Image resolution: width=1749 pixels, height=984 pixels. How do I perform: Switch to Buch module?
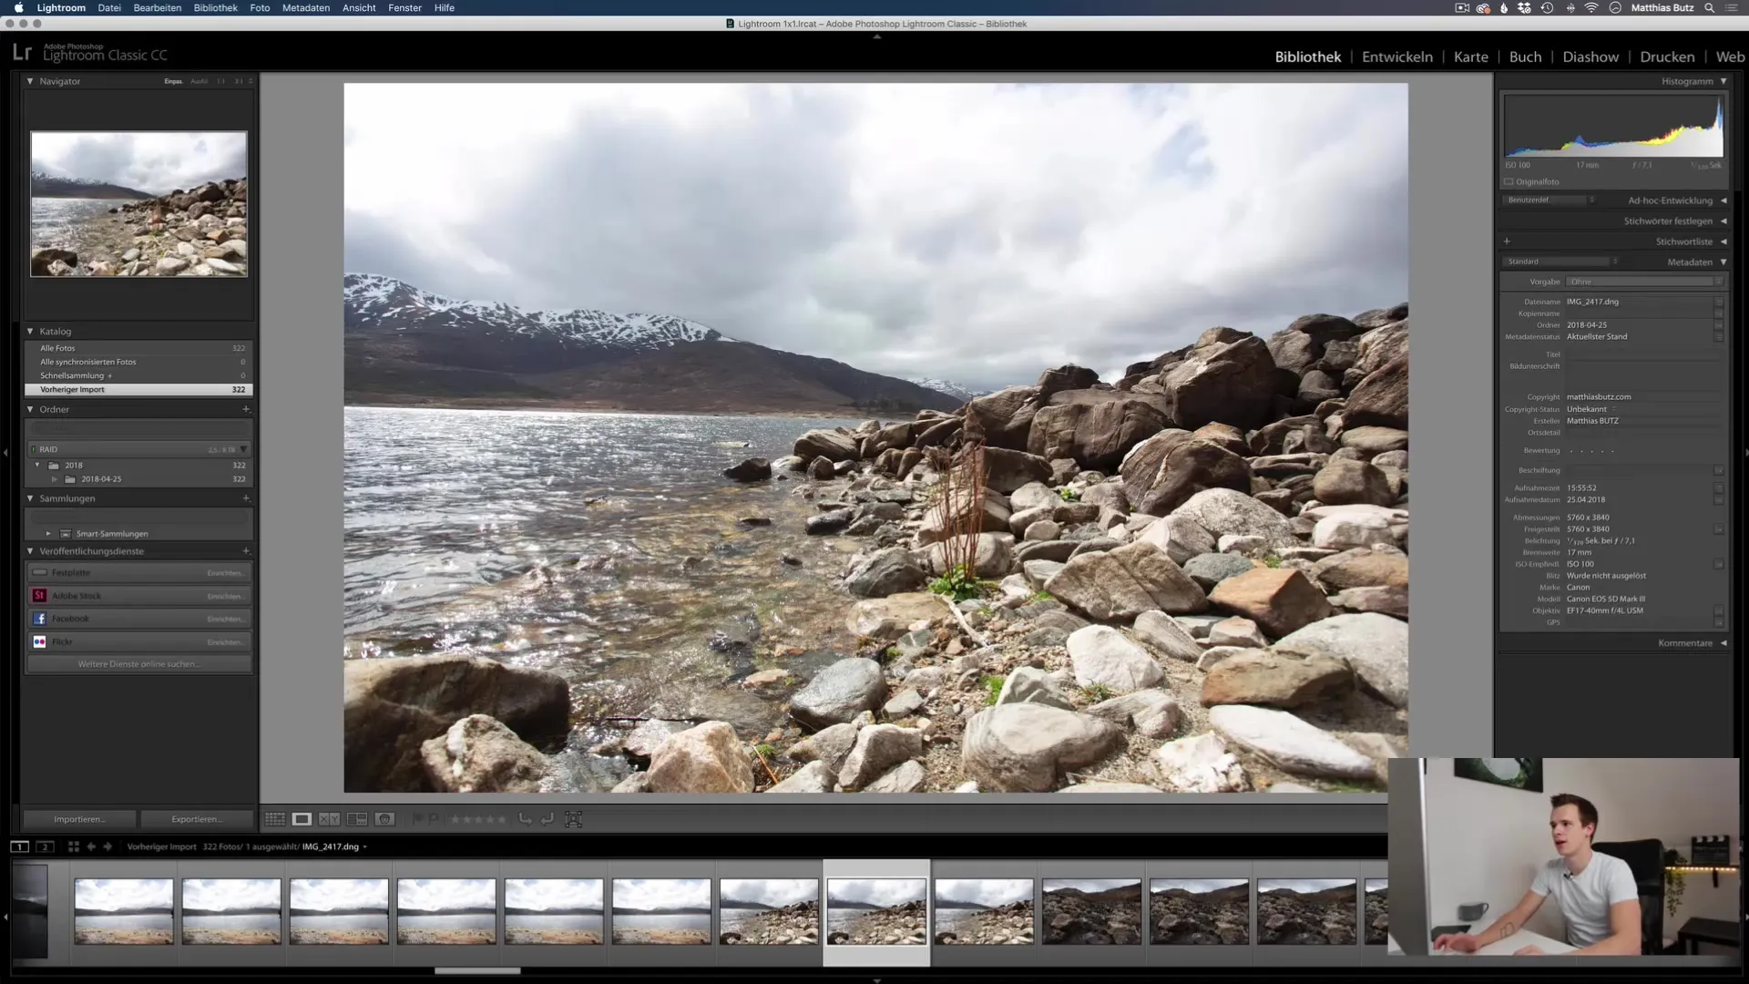(1525, 56)
